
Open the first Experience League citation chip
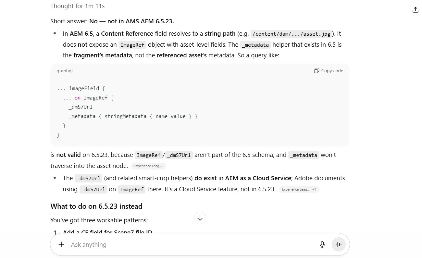click(149, 166)
